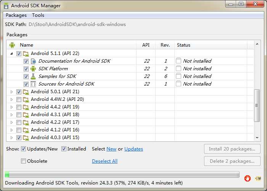Click the folder icon beside Android 4.4.2 (API 19)
This screenshot has height=191, width=267.
point(26,107)
